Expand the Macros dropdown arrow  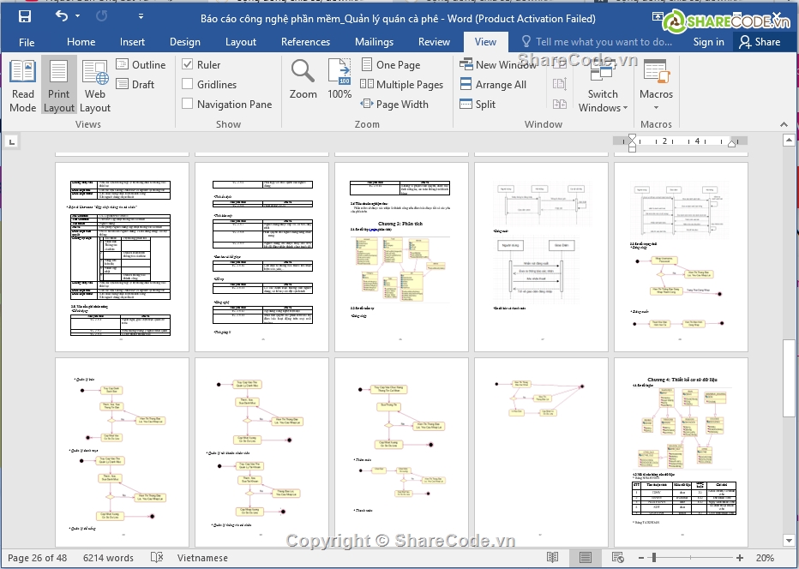click(x=657, y=107)
